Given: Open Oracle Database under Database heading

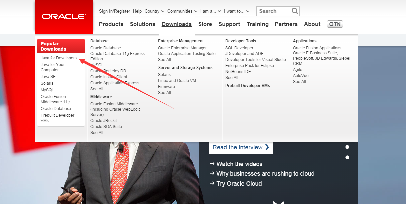Looking at the screenshot, I should (106, 48).
